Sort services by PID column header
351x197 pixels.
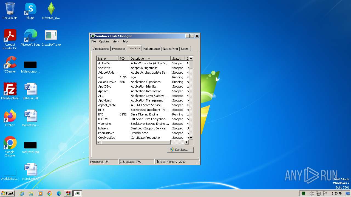124,59
